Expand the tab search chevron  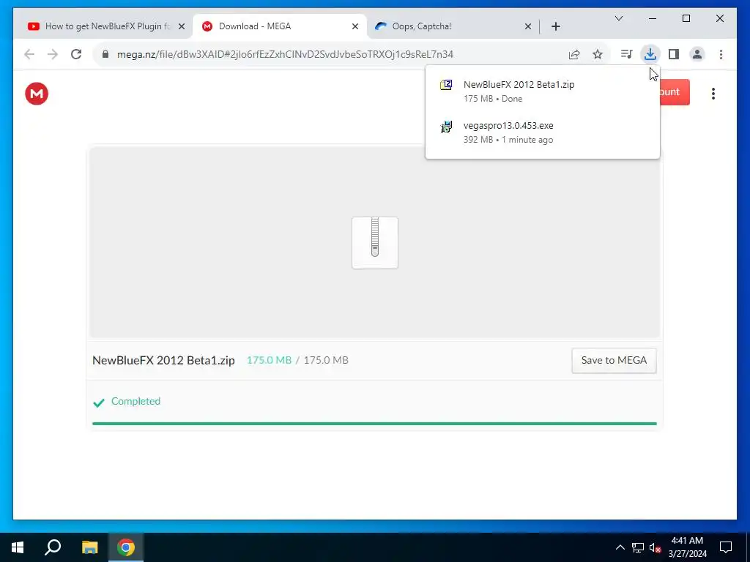point(618,18)
